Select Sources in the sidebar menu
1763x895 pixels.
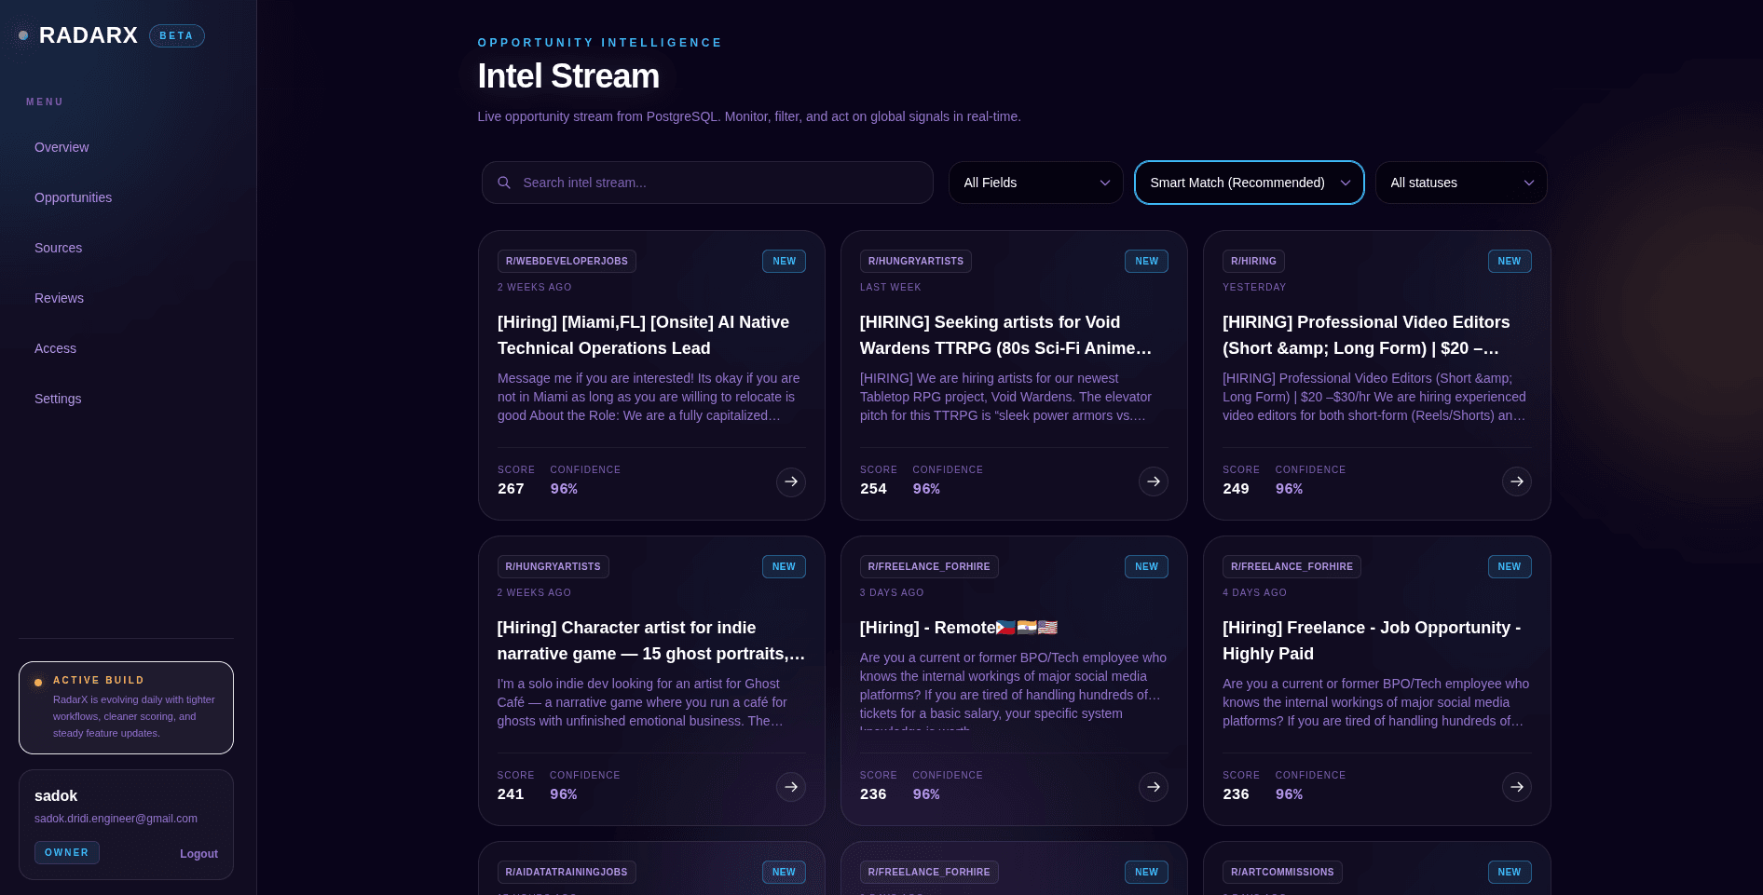coord(58,248)
